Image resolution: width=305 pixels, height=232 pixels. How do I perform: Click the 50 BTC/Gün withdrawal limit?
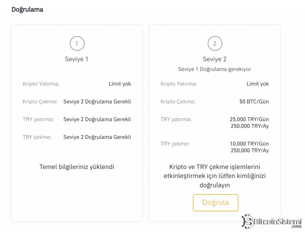254,101
